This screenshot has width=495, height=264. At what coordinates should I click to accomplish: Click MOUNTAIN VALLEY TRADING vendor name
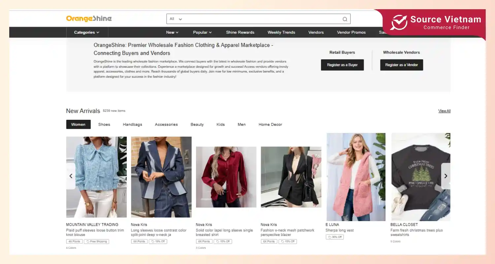(92, 224)
